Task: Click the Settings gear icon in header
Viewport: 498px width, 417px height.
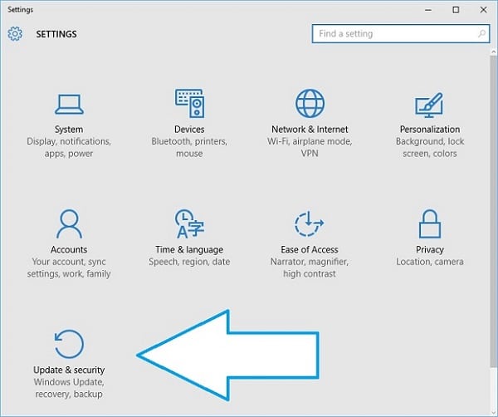Action: pos(15,34)
